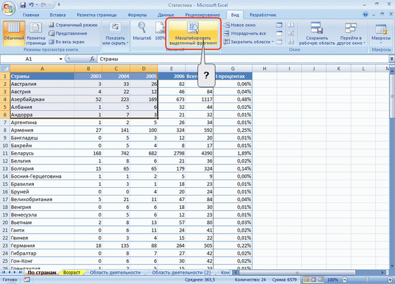395x284 pixels.
Task: Switch to Во весь экран mode
Action: click(66, 42)
